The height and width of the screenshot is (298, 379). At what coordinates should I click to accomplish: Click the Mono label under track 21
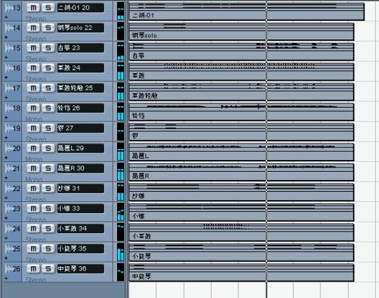[34, 179]
